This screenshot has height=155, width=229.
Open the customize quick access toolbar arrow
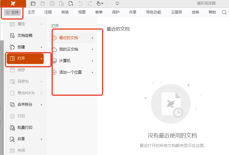pyautogui.click(x=117, y=3)
